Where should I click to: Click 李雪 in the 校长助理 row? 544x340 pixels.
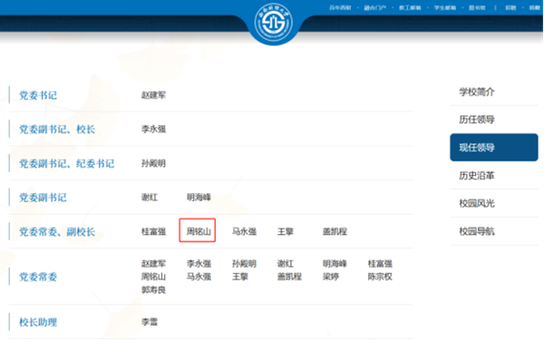point(150,322)
